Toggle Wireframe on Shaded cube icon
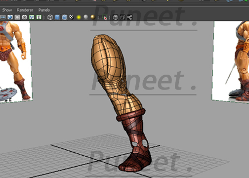Viewport: 249px width, 178px height. click(64, 17)
